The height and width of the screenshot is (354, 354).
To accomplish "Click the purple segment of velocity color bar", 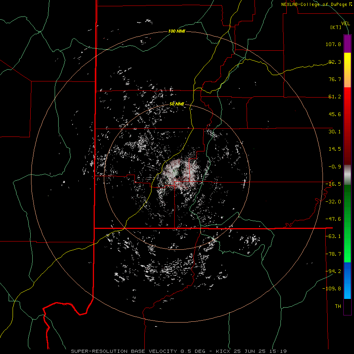I will pos(347,44).
